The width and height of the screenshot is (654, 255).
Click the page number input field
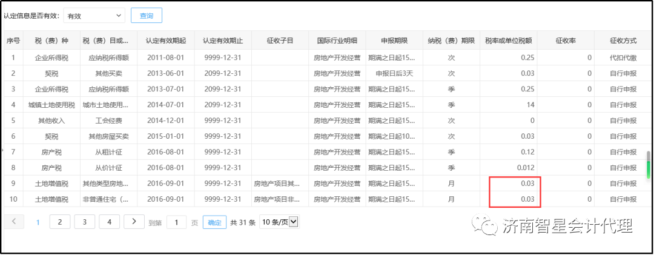(176, 222)
